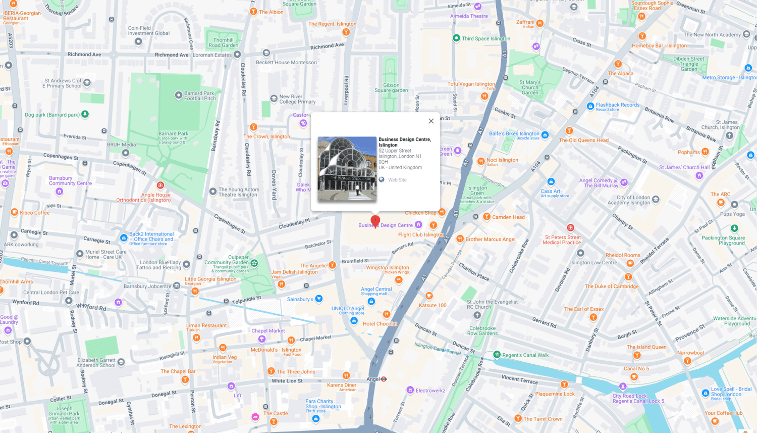Open Cass Art supply store marker
The width and height of the screenshot is (757, 433).
551,181
